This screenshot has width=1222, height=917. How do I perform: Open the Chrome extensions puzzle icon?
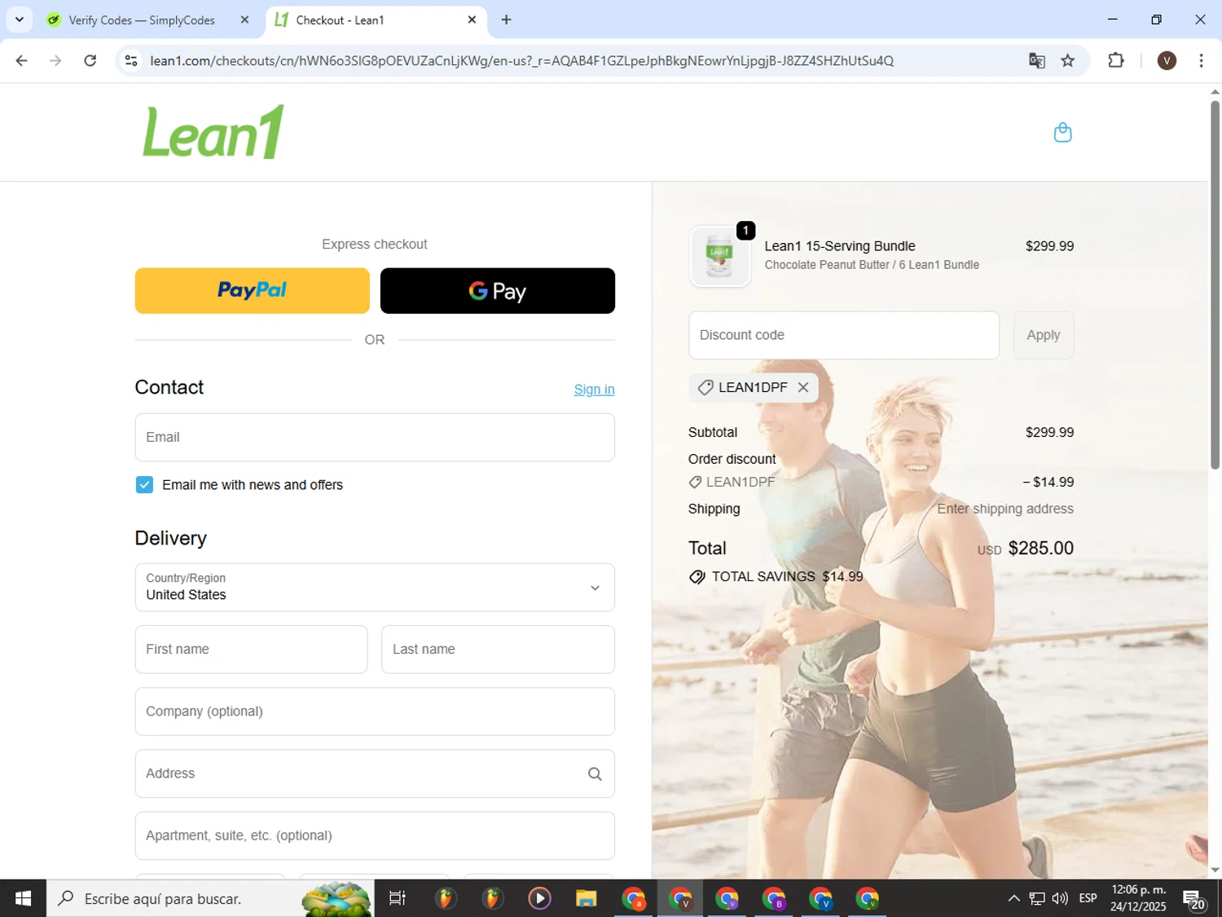1116,60
